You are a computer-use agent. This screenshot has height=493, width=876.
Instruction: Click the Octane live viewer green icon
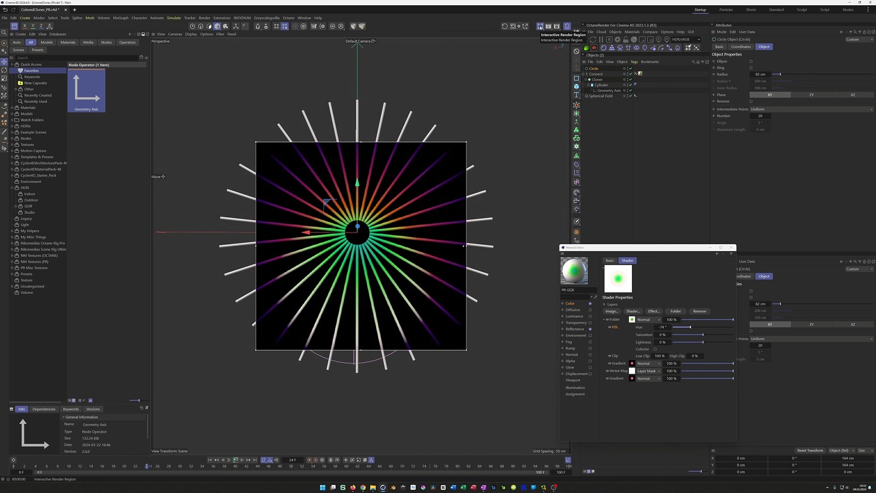(586, 48)
